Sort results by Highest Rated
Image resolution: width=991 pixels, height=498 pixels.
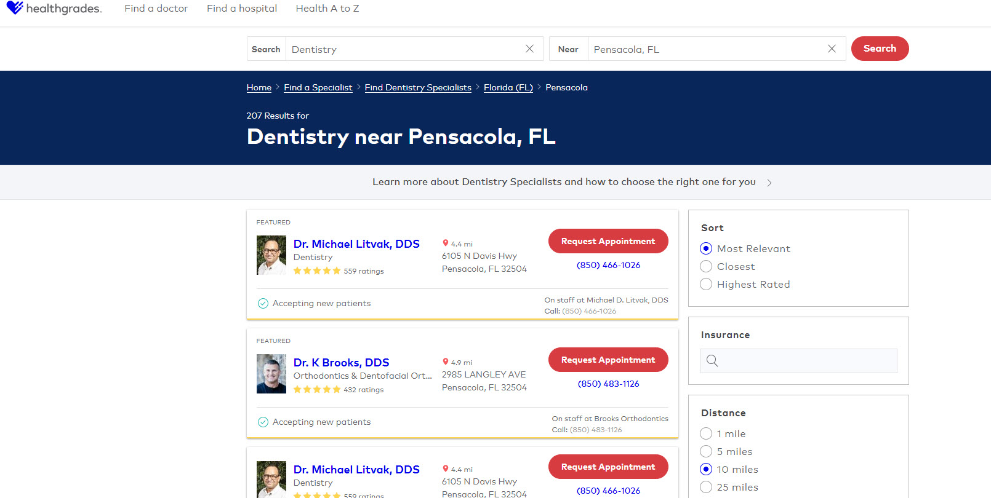(707, 284)
